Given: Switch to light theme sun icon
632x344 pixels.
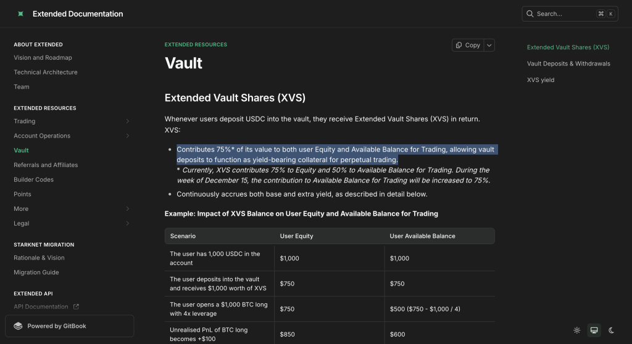Looking at the screenshot, I should click(577, 330).
